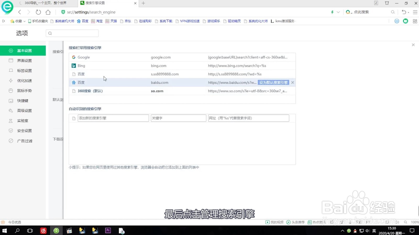Open 我的视频 in the status bar
This screenshot has height=235, width=419.
pyautogui.click(x=274, y=222)
